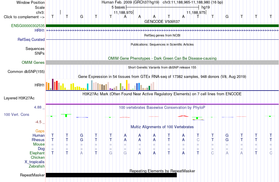The height and width of the screenshot is (182, 279).
Task: Click the 'hg19' label beside the scale bar
Action: click(x=206, y=7)
